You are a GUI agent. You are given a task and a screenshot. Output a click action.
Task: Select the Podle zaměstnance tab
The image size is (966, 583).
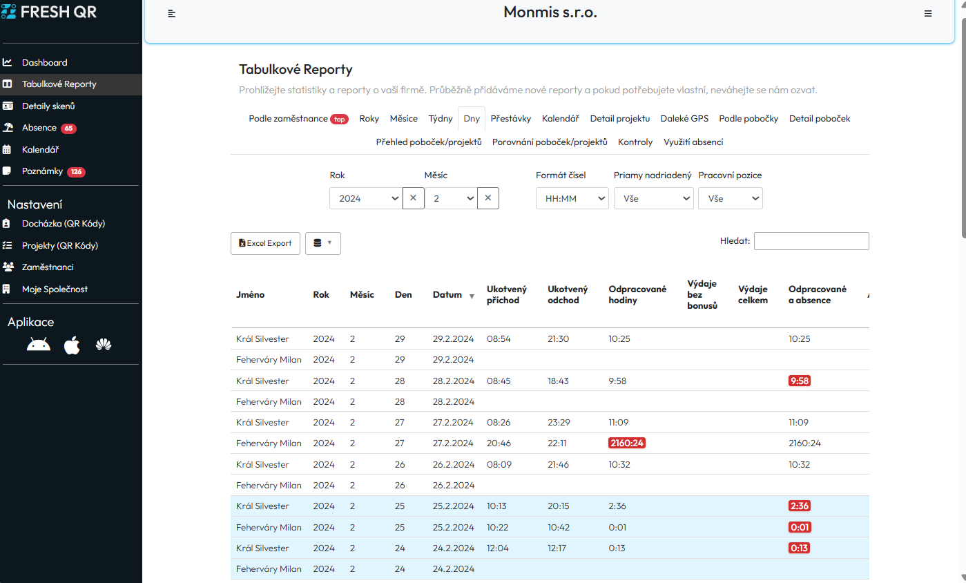(289, 119)
